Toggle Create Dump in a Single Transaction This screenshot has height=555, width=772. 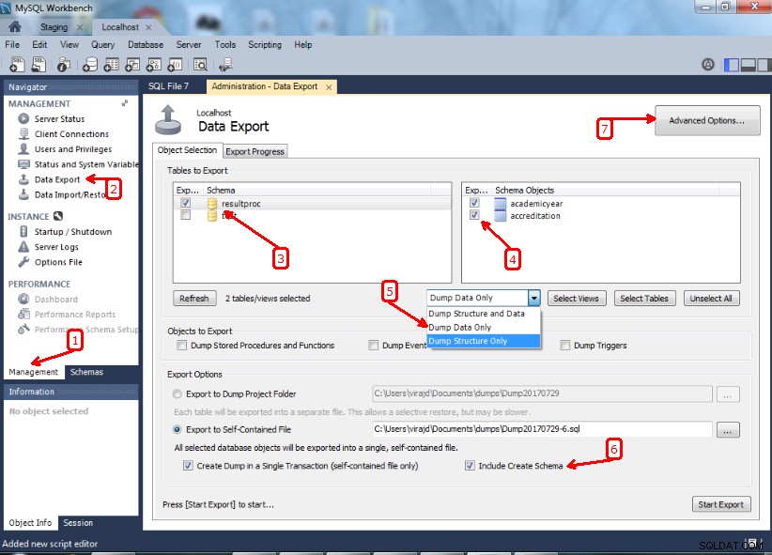pos(188,466)
